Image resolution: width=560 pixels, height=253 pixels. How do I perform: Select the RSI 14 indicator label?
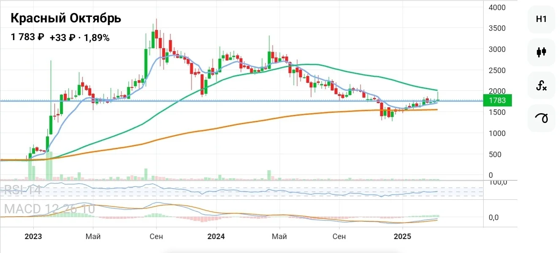point(23,190)
